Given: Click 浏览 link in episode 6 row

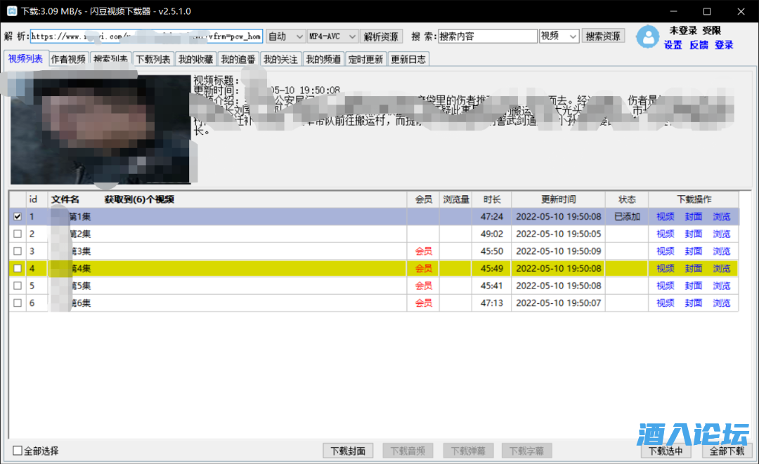Looking at the screenshot, I should tap(721, 303).
